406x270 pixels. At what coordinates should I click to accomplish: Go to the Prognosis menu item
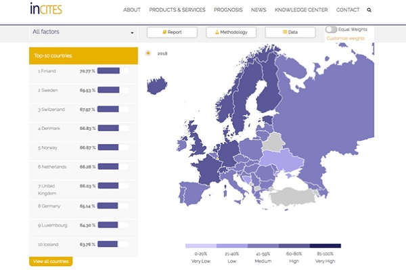pyautogui.click(x=228, y=10)
